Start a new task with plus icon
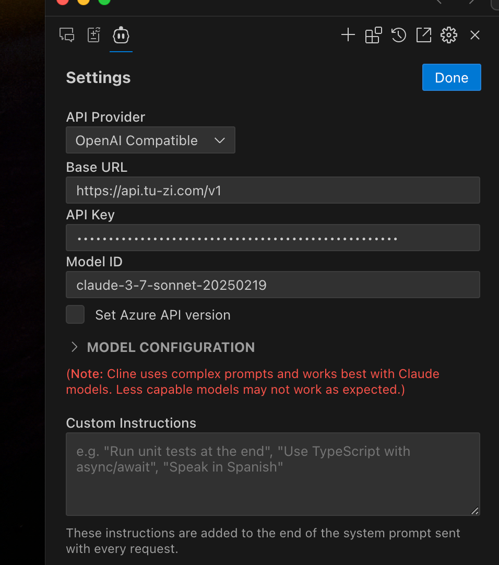Screen dimensions: 499x565 click(x=348, y=35)
